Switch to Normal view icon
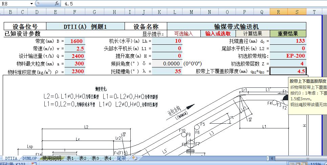This screenshot has height=165, width=327. (292, 164)
